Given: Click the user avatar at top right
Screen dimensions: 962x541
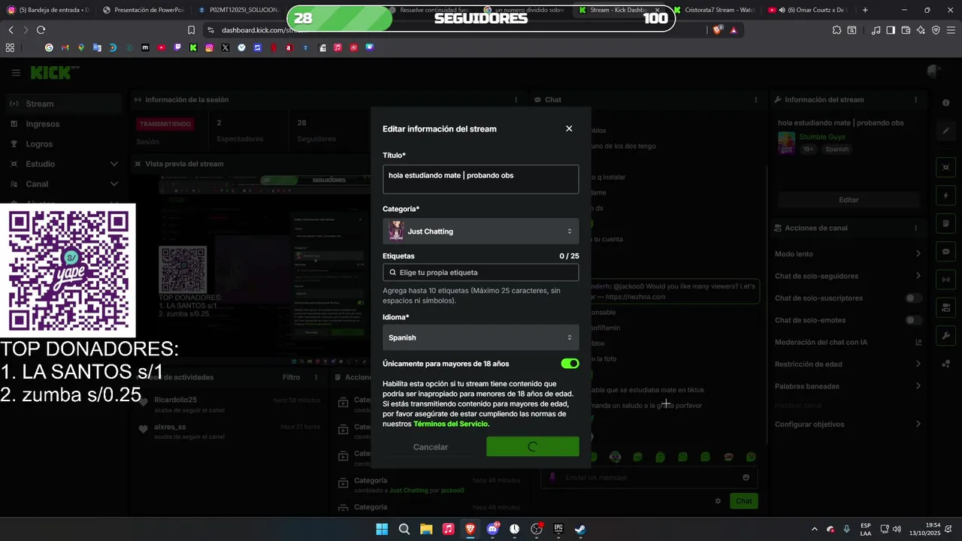Looking at the screenshot, I should pos(934,71).
